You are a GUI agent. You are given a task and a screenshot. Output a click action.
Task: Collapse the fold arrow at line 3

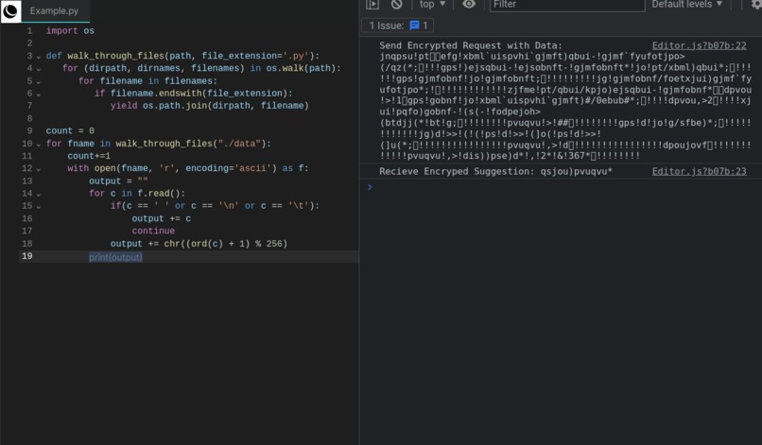(x=39, y=57)
